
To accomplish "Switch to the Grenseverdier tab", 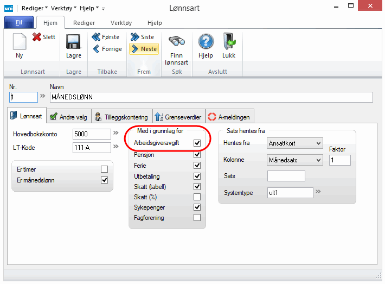I will tap(178, 117).
